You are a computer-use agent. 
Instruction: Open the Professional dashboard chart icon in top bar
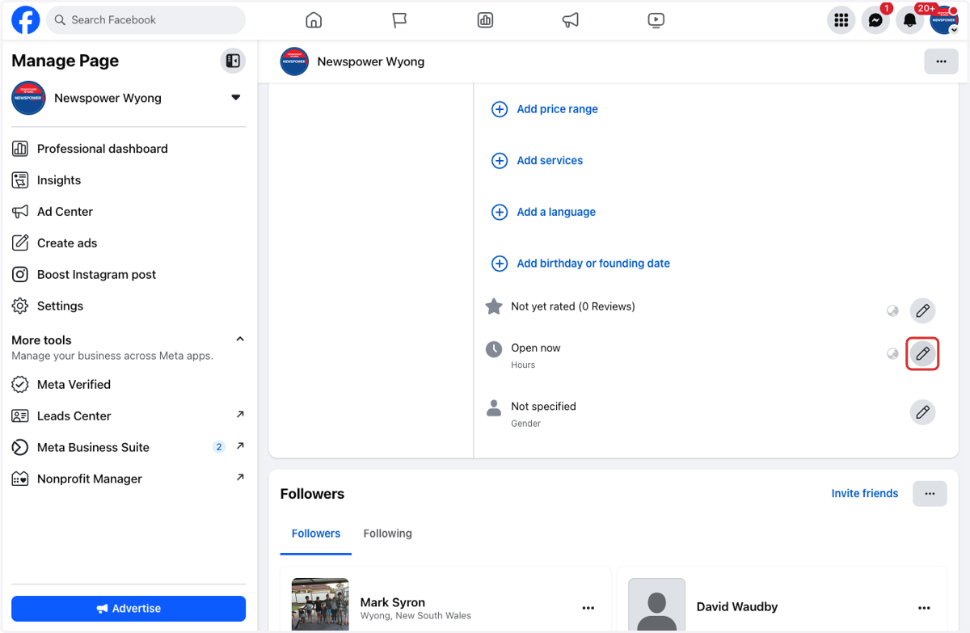tap(485, 20)
